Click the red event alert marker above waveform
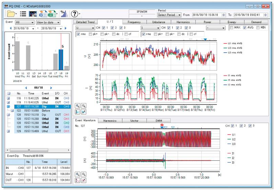The height and width of the screenshot is (192, 274). pyautogui.click(x=162, y=125)
